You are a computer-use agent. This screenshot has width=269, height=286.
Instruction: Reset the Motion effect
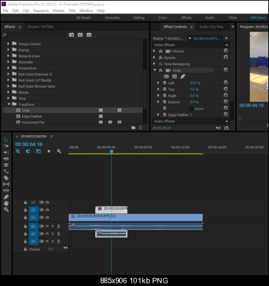226,51
